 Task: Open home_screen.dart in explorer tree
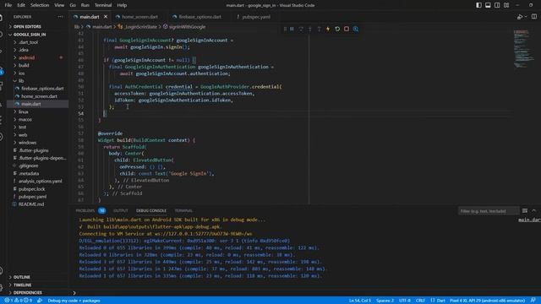(x=37, y=96)
